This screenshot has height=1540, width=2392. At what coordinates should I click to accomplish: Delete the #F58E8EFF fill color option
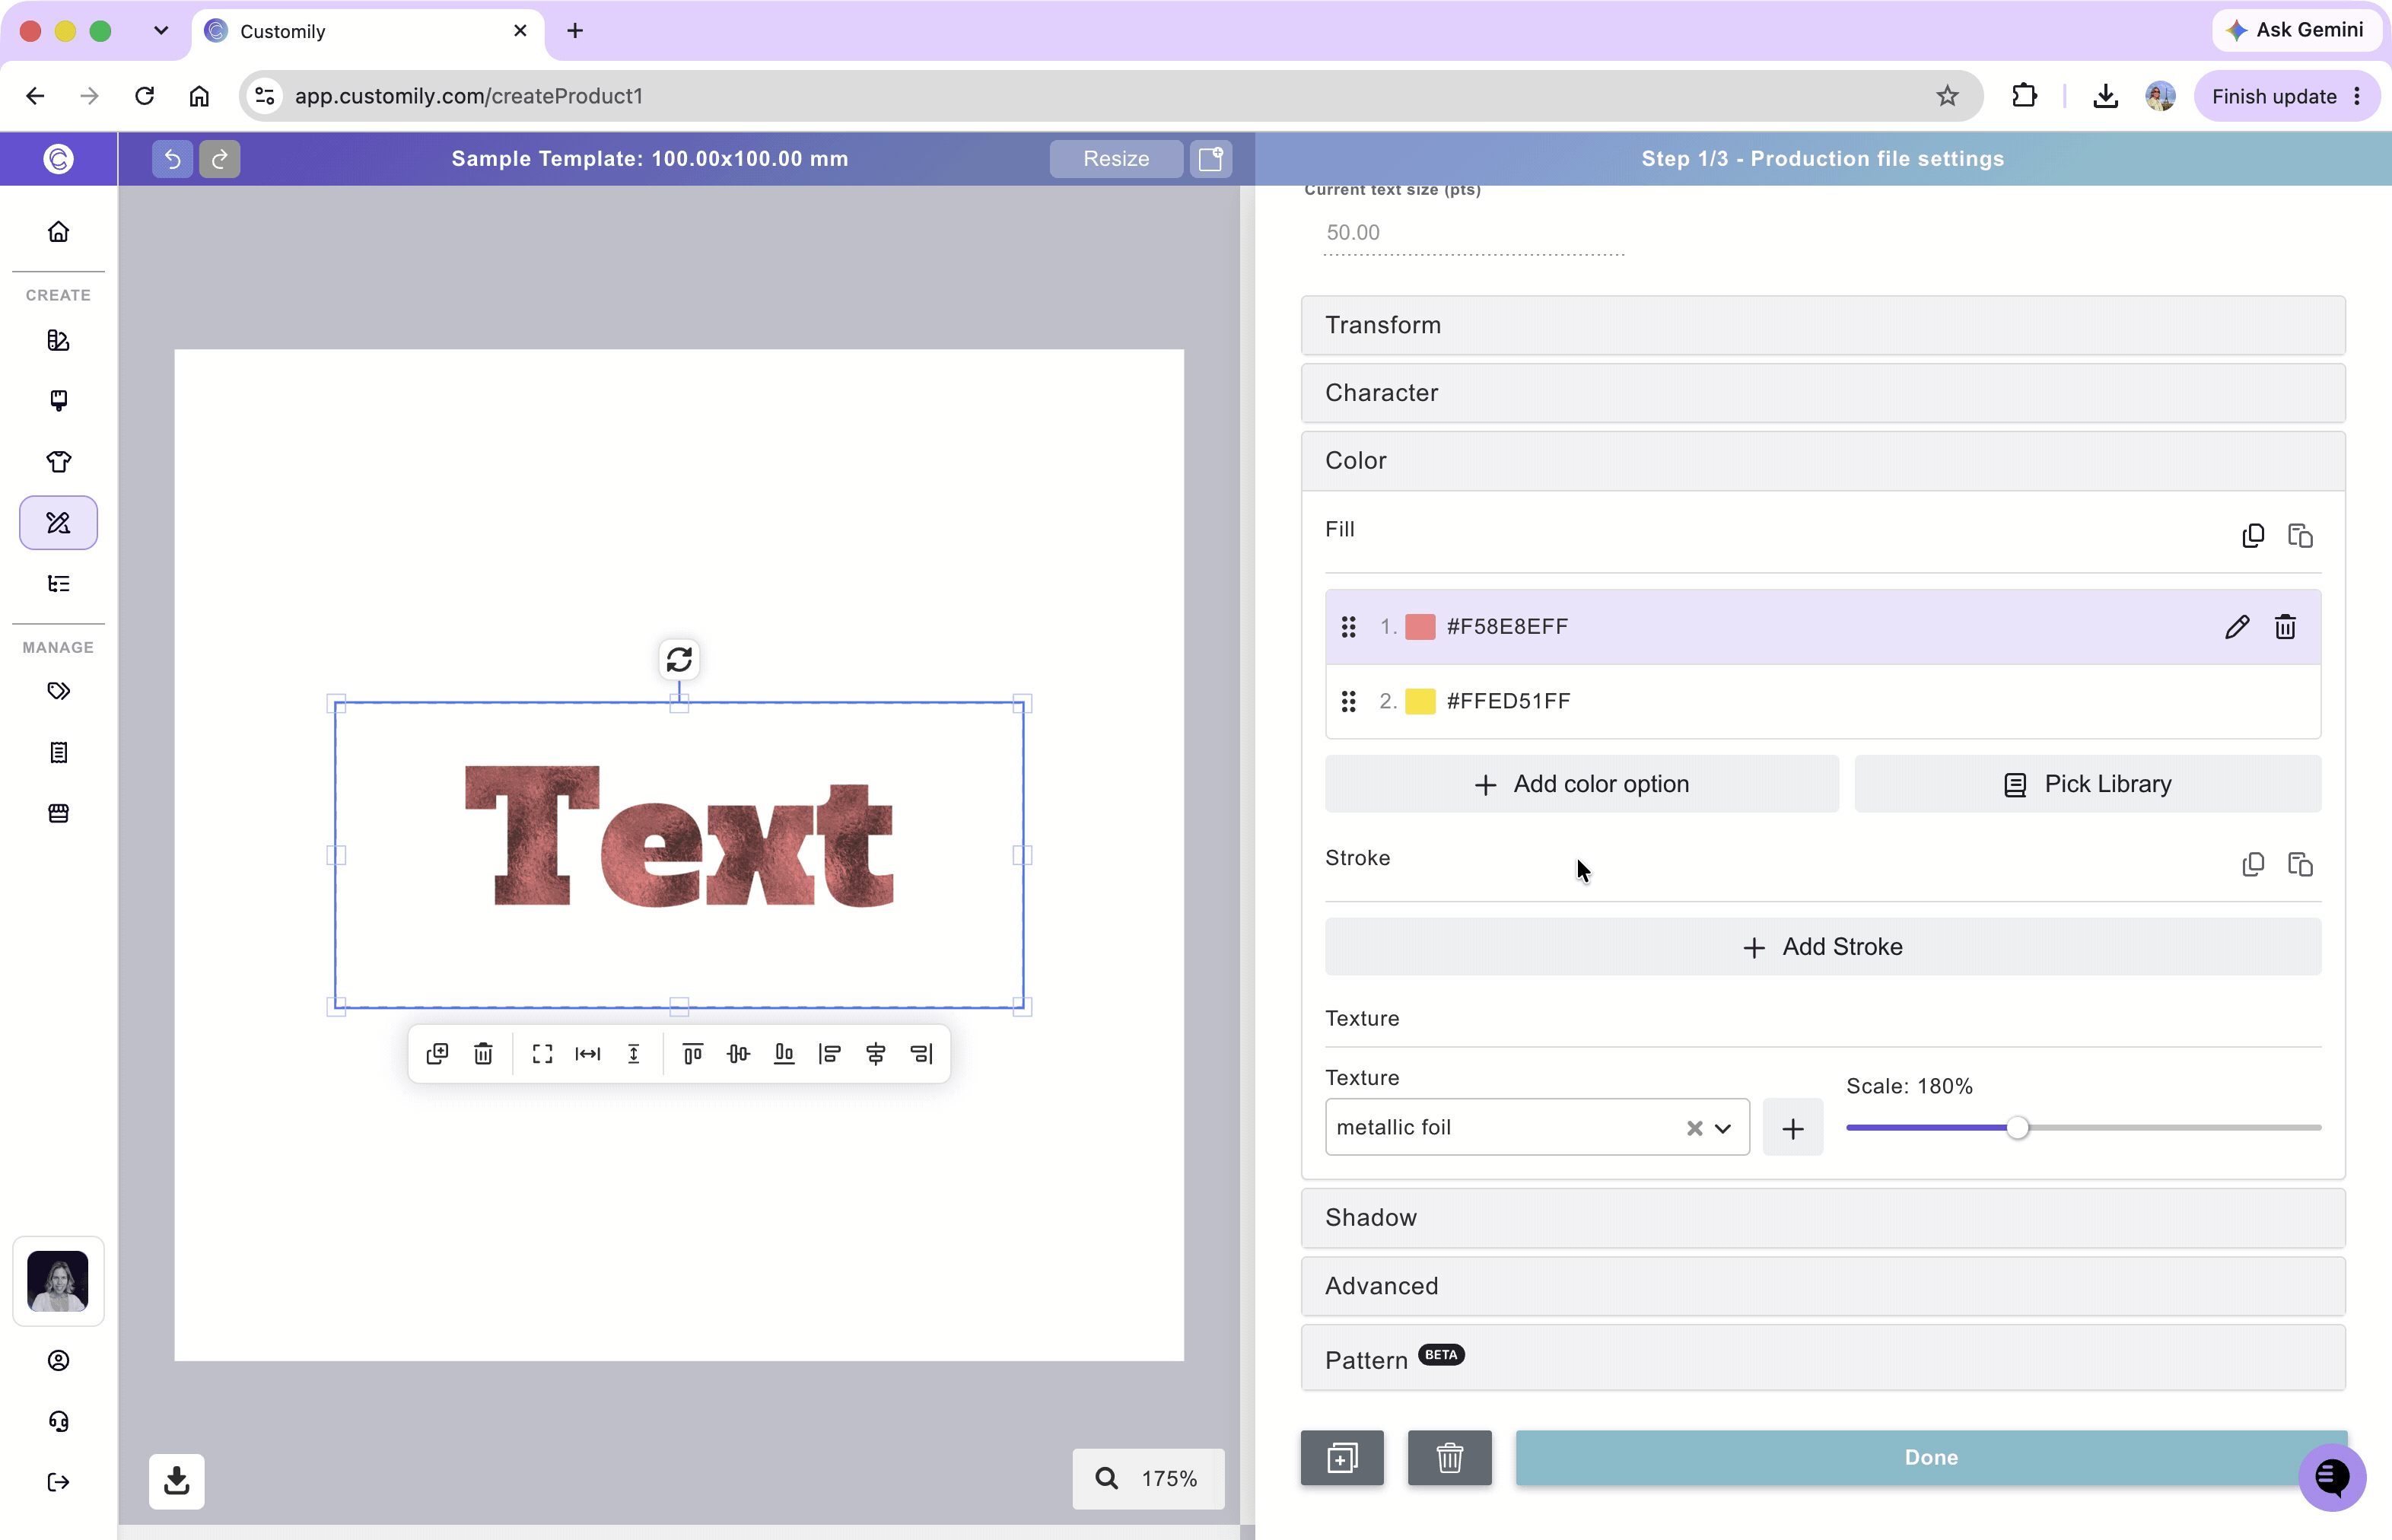click(x=2285, y=627)
